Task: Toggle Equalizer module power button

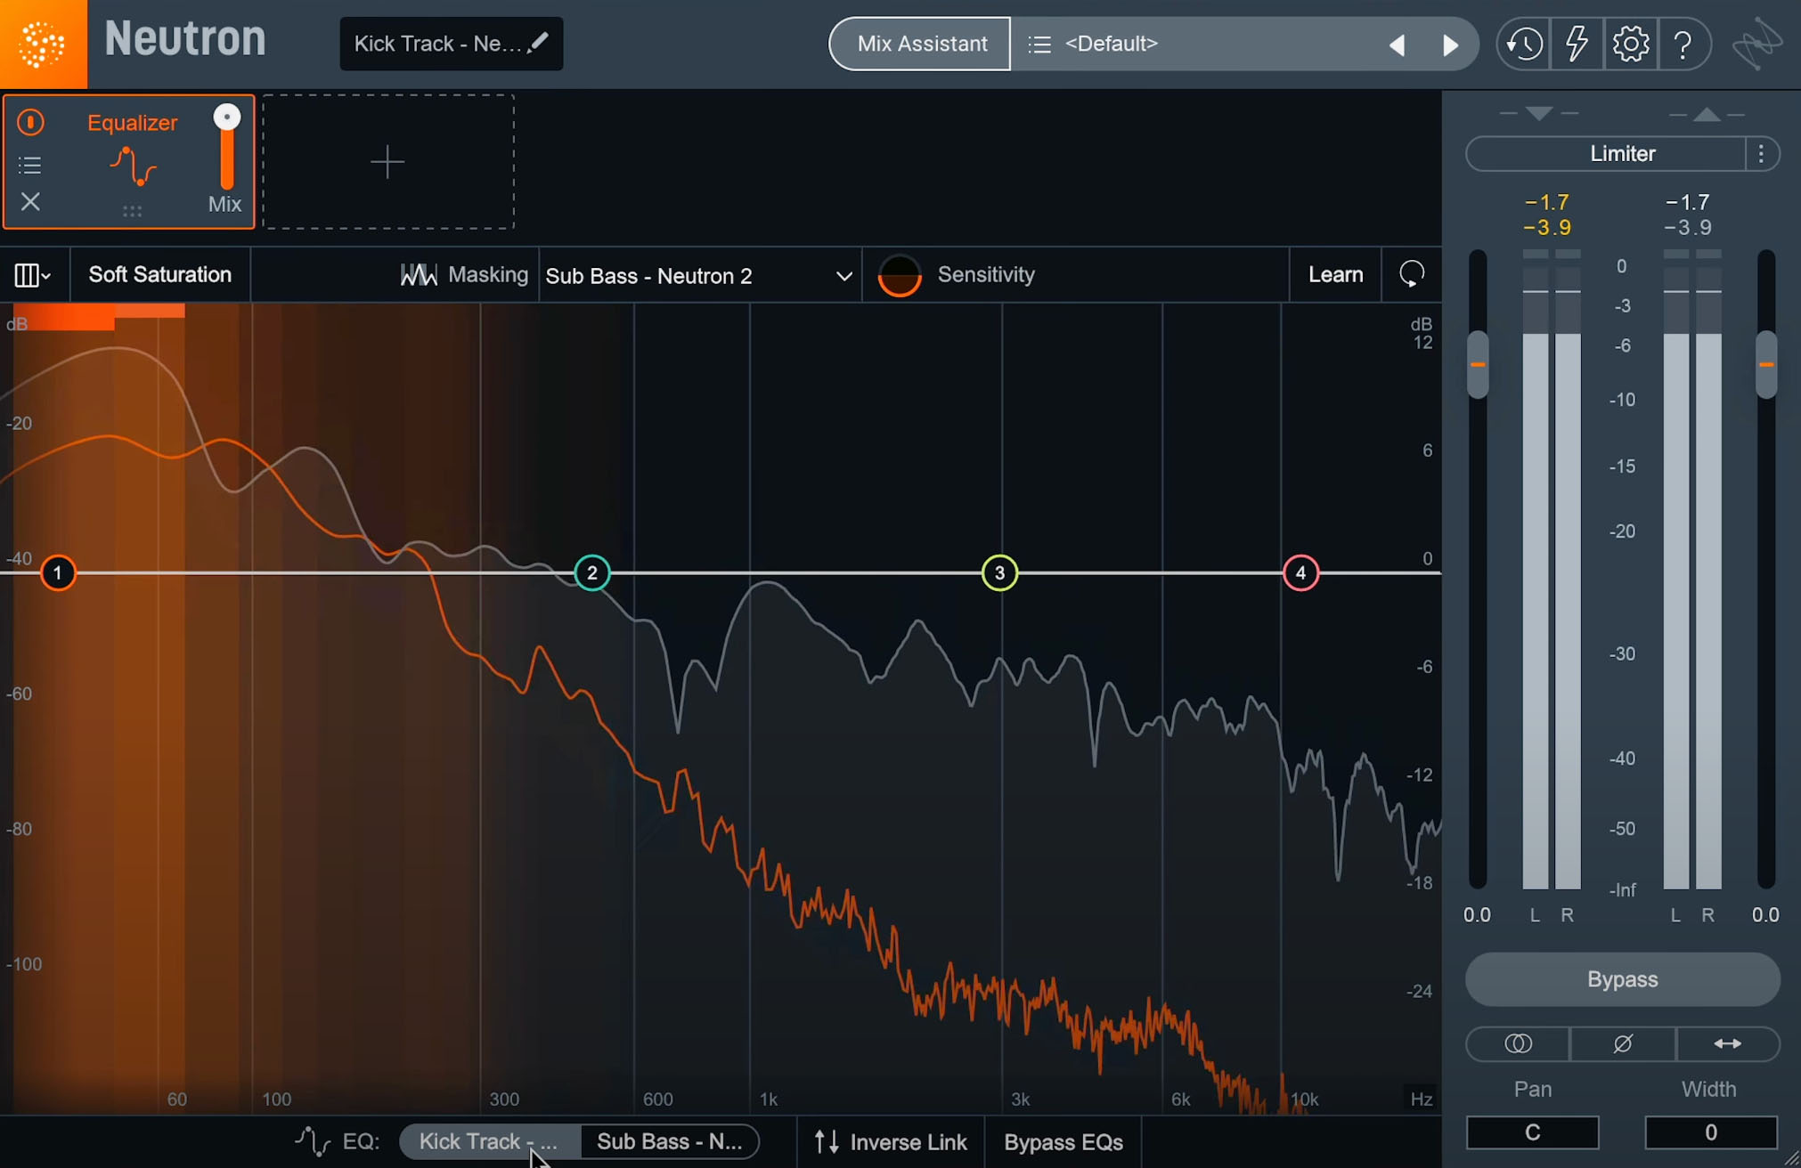Action: 30,122
